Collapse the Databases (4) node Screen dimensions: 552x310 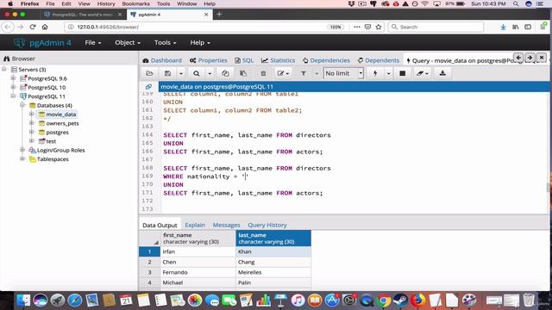pos(22,105)
